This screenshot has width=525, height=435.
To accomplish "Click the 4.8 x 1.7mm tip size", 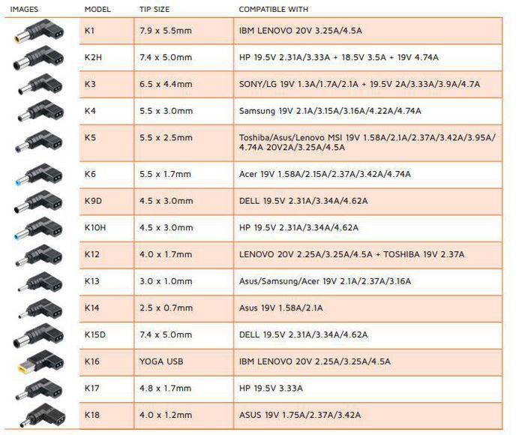I will [x=166, y=388].
